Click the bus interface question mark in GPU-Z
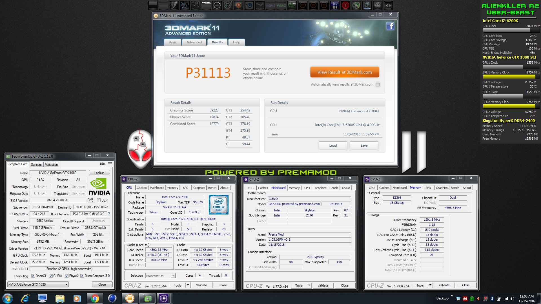 [x=109, y=214]
